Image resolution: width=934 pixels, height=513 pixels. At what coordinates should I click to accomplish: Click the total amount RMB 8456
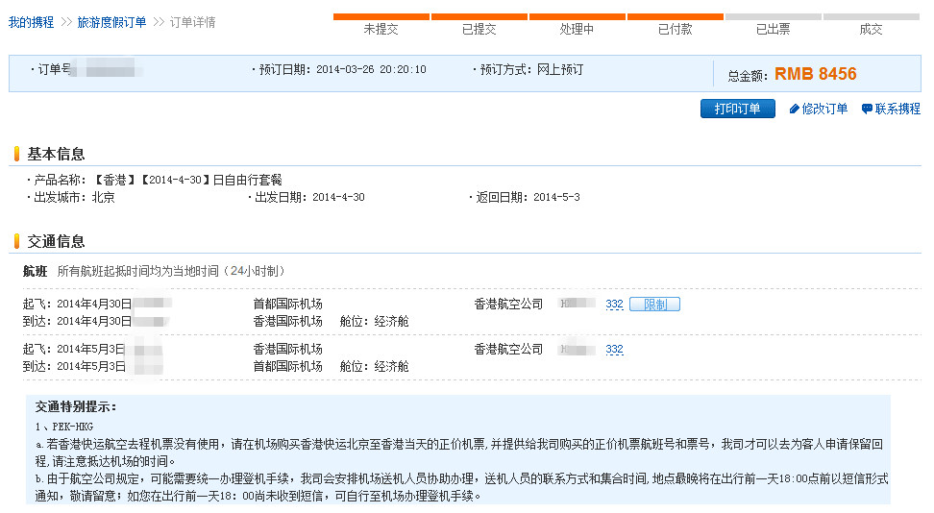815,74
